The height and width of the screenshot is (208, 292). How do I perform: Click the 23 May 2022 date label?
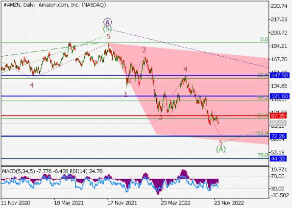point(175,203)
